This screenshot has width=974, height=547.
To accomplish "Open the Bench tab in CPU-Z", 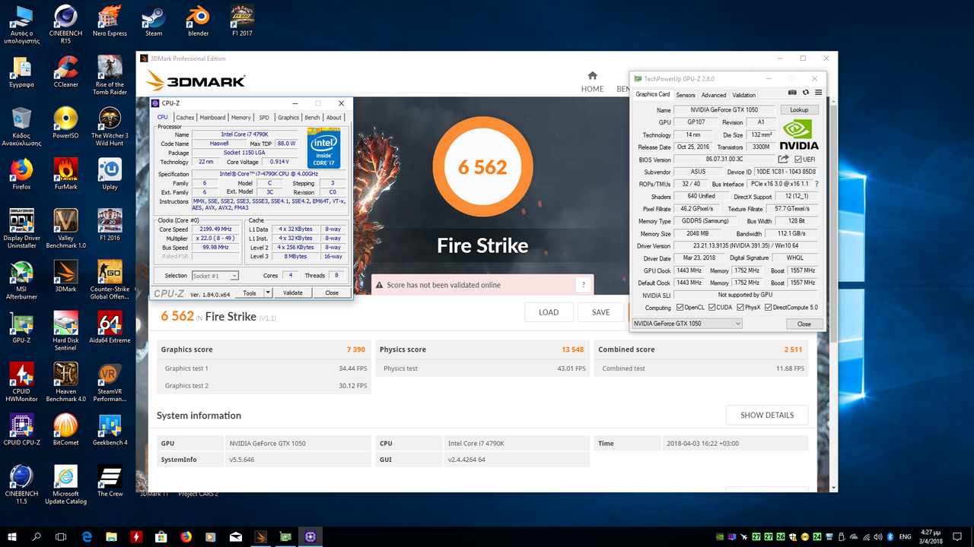I will (x=312, y=118).
